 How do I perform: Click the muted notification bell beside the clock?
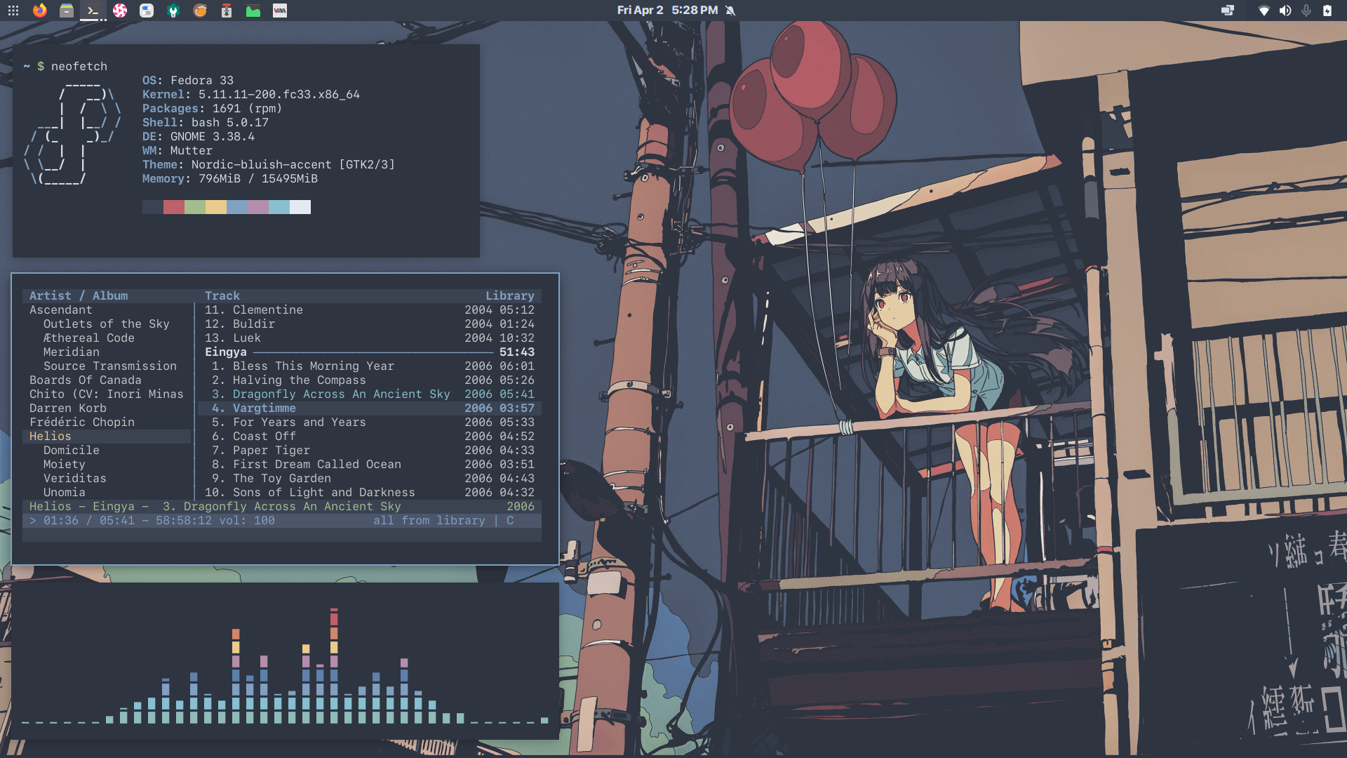point(730,11)
